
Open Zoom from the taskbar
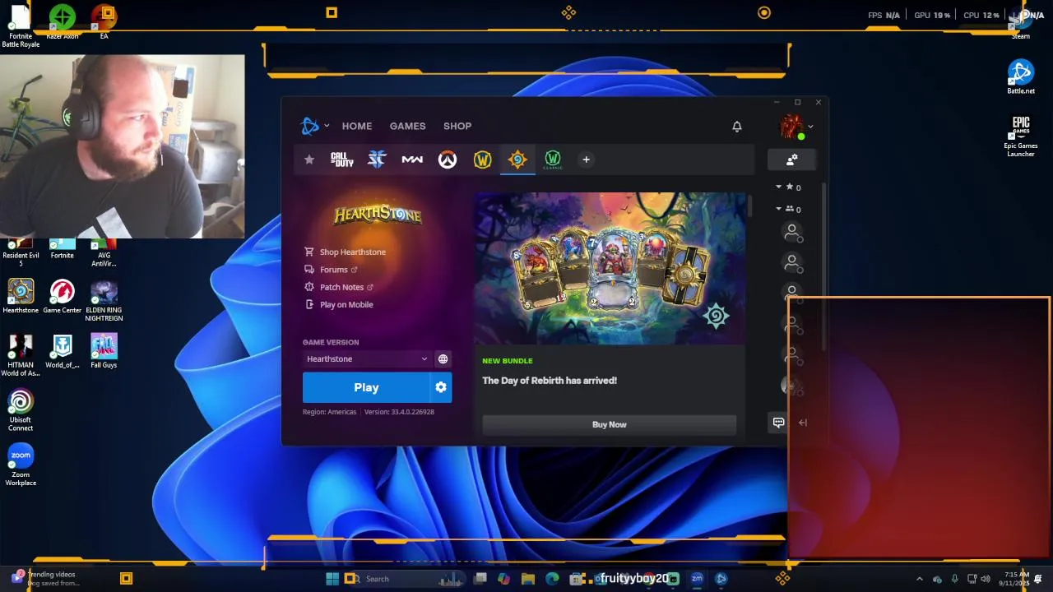click(697, 579)
